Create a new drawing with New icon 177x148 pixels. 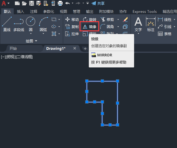pos(17,3)
